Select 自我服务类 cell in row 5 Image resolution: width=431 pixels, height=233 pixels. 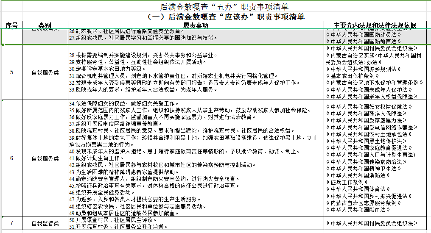(45, 72)
